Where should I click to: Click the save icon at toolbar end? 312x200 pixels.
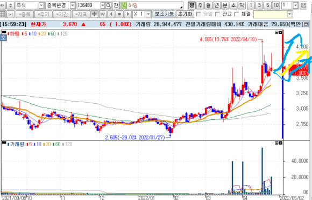303,5
